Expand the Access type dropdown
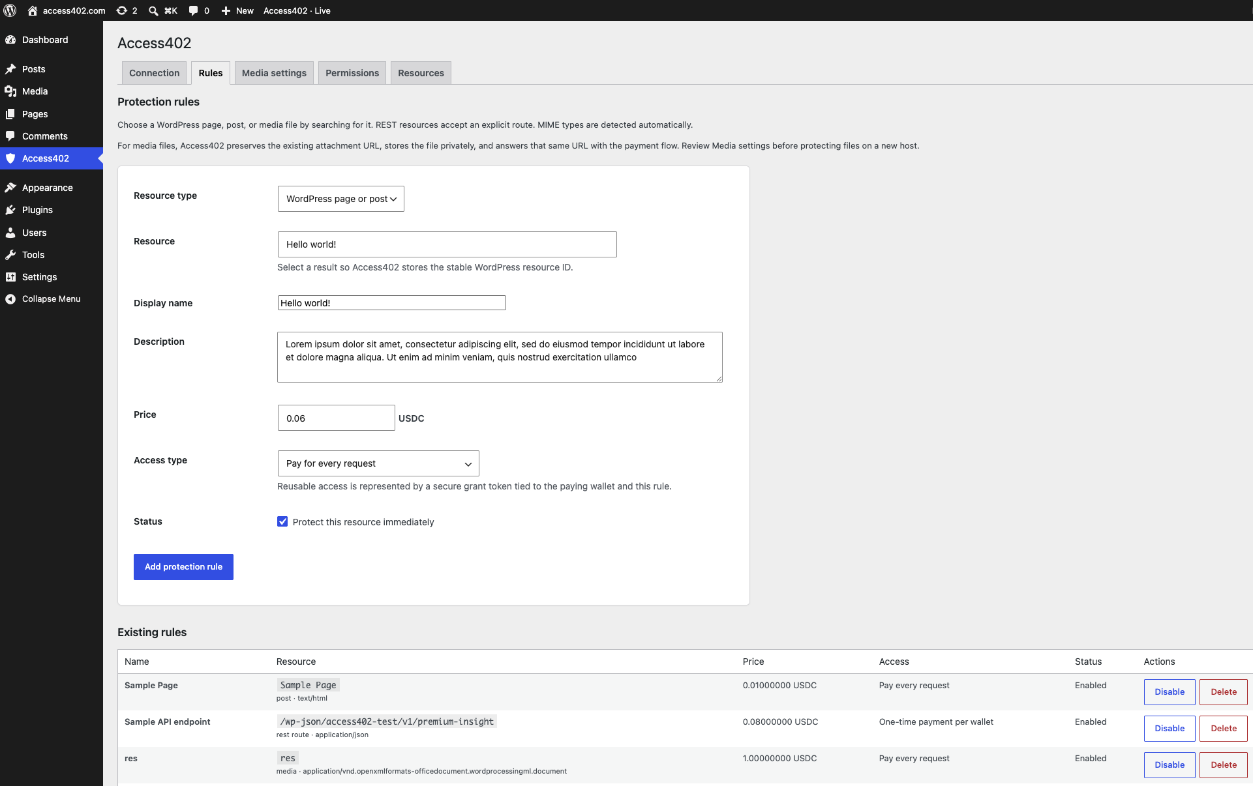Image resolution: width=1253 pixels, height=786 pixels. 378,463
